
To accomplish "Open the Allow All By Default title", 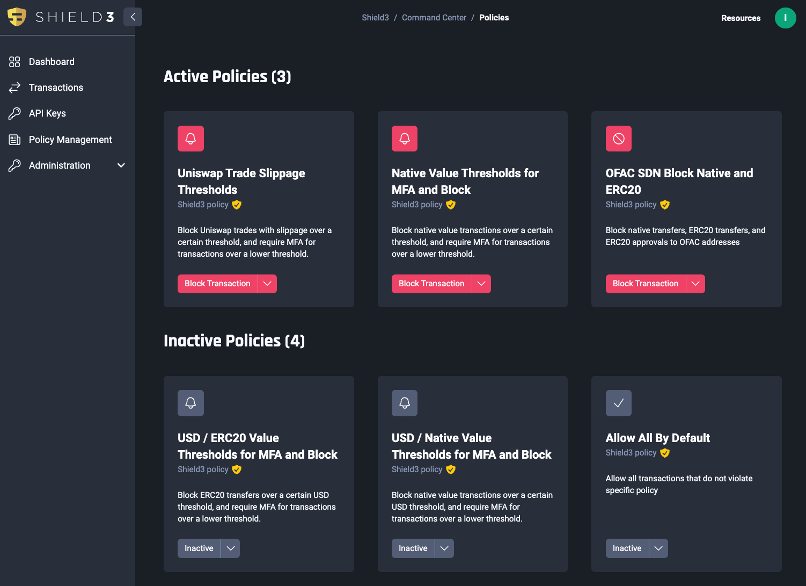I will 658,438.
